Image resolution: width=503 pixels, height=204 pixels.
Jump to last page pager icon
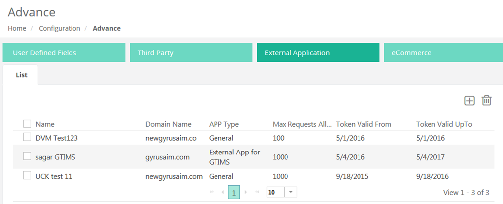tap(256, 192)
